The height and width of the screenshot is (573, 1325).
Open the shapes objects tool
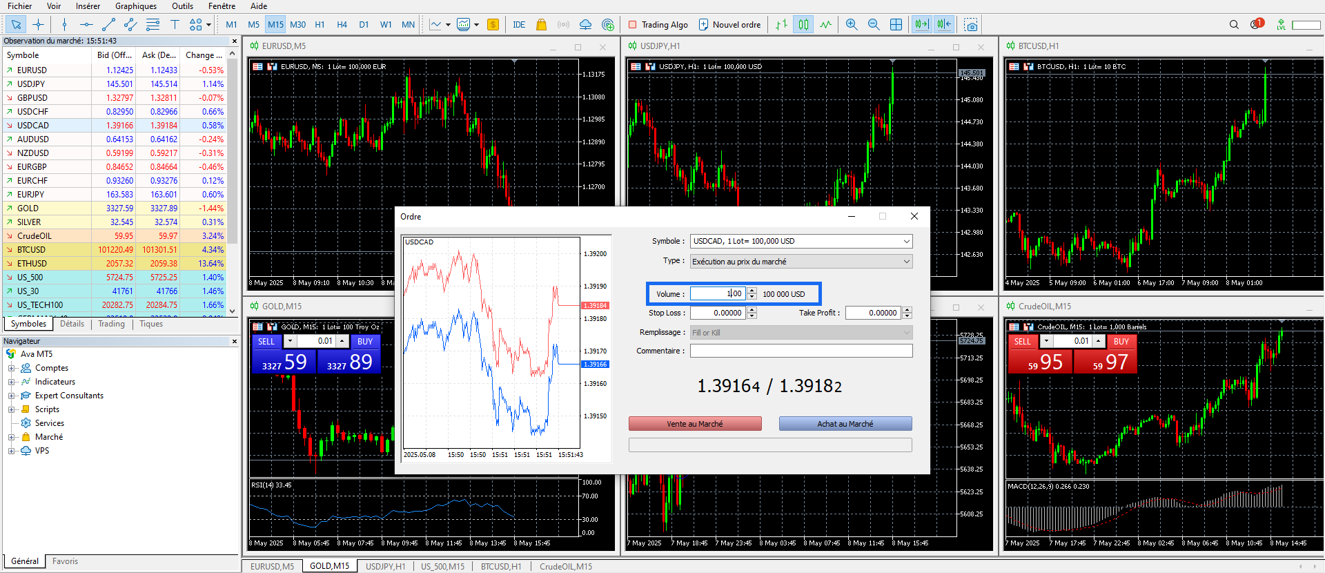pos(196,25)
